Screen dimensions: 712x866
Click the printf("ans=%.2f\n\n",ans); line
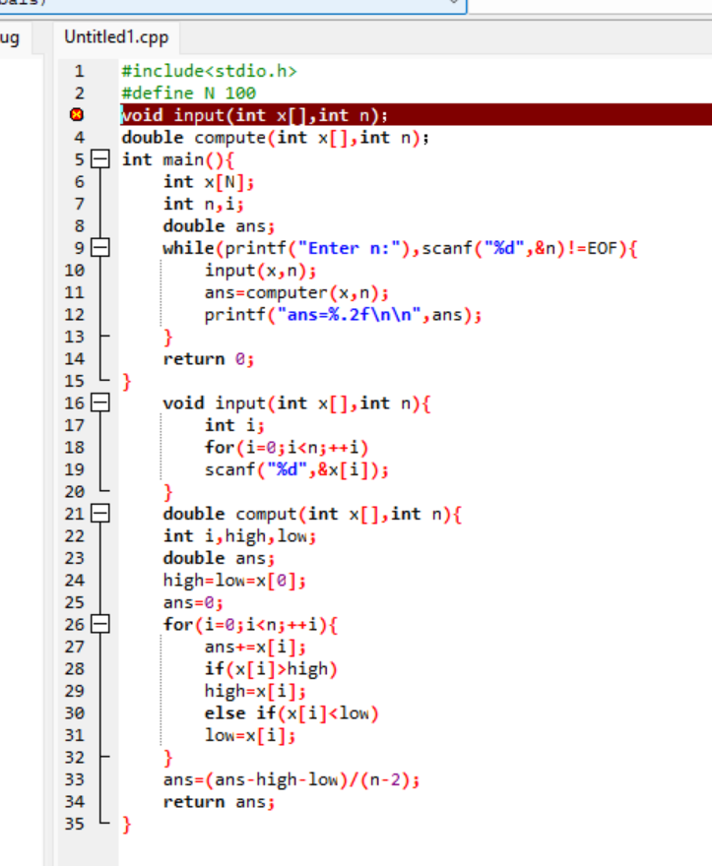pyautogui.click(x=343, y=315)
